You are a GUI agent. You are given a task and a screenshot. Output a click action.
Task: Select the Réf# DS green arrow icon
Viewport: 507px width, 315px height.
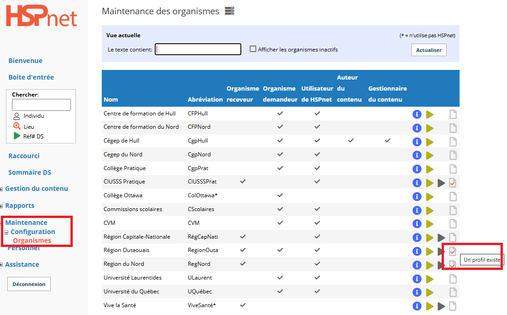click(17, 136)
